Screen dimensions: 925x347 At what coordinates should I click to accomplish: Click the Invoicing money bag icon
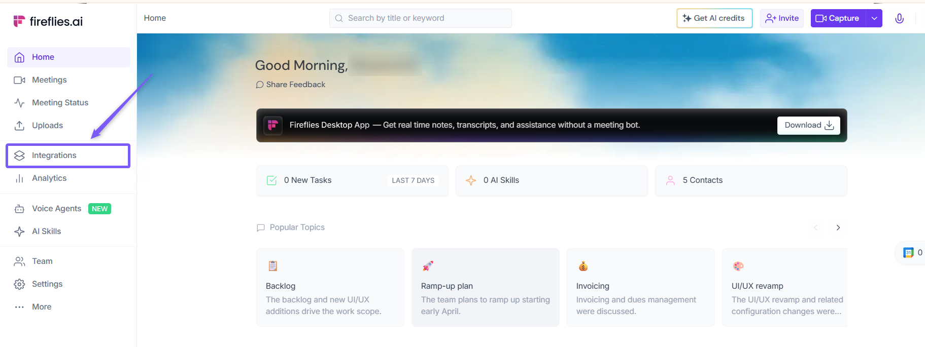pos(583,266)
